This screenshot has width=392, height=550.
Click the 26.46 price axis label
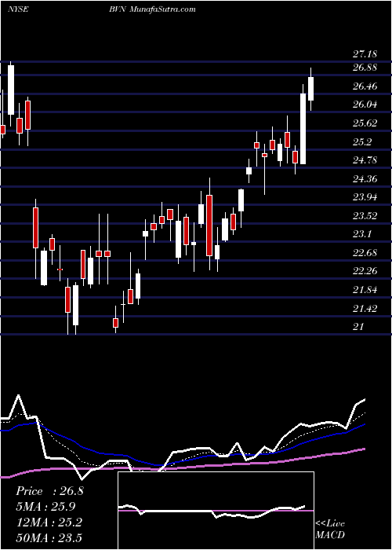tap(365, 86)
